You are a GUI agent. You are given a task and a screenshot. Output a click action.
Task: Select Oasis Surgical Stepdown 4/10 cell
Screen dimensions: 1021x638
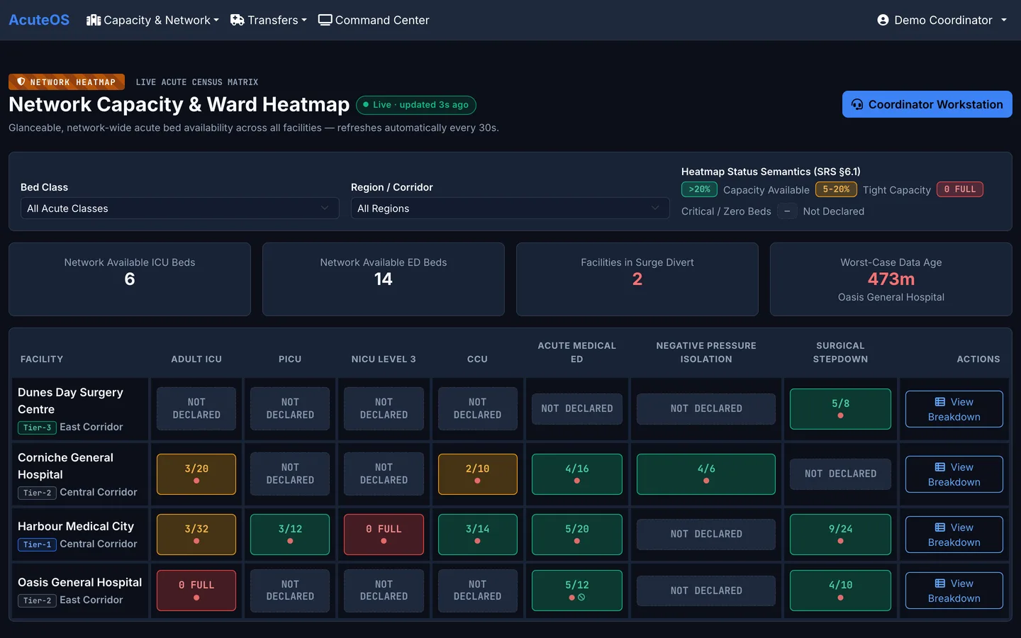coord(840,591)
